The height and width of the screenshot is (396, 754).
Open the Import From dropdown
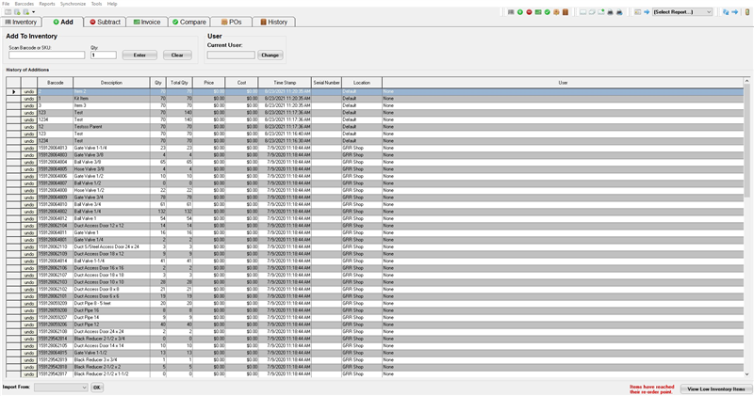61,388
